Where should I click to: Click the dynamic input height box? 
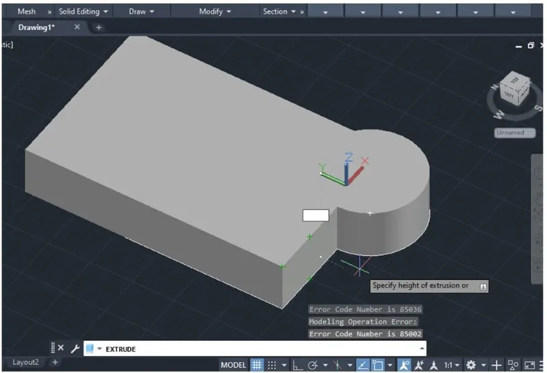tap(316, 215)
